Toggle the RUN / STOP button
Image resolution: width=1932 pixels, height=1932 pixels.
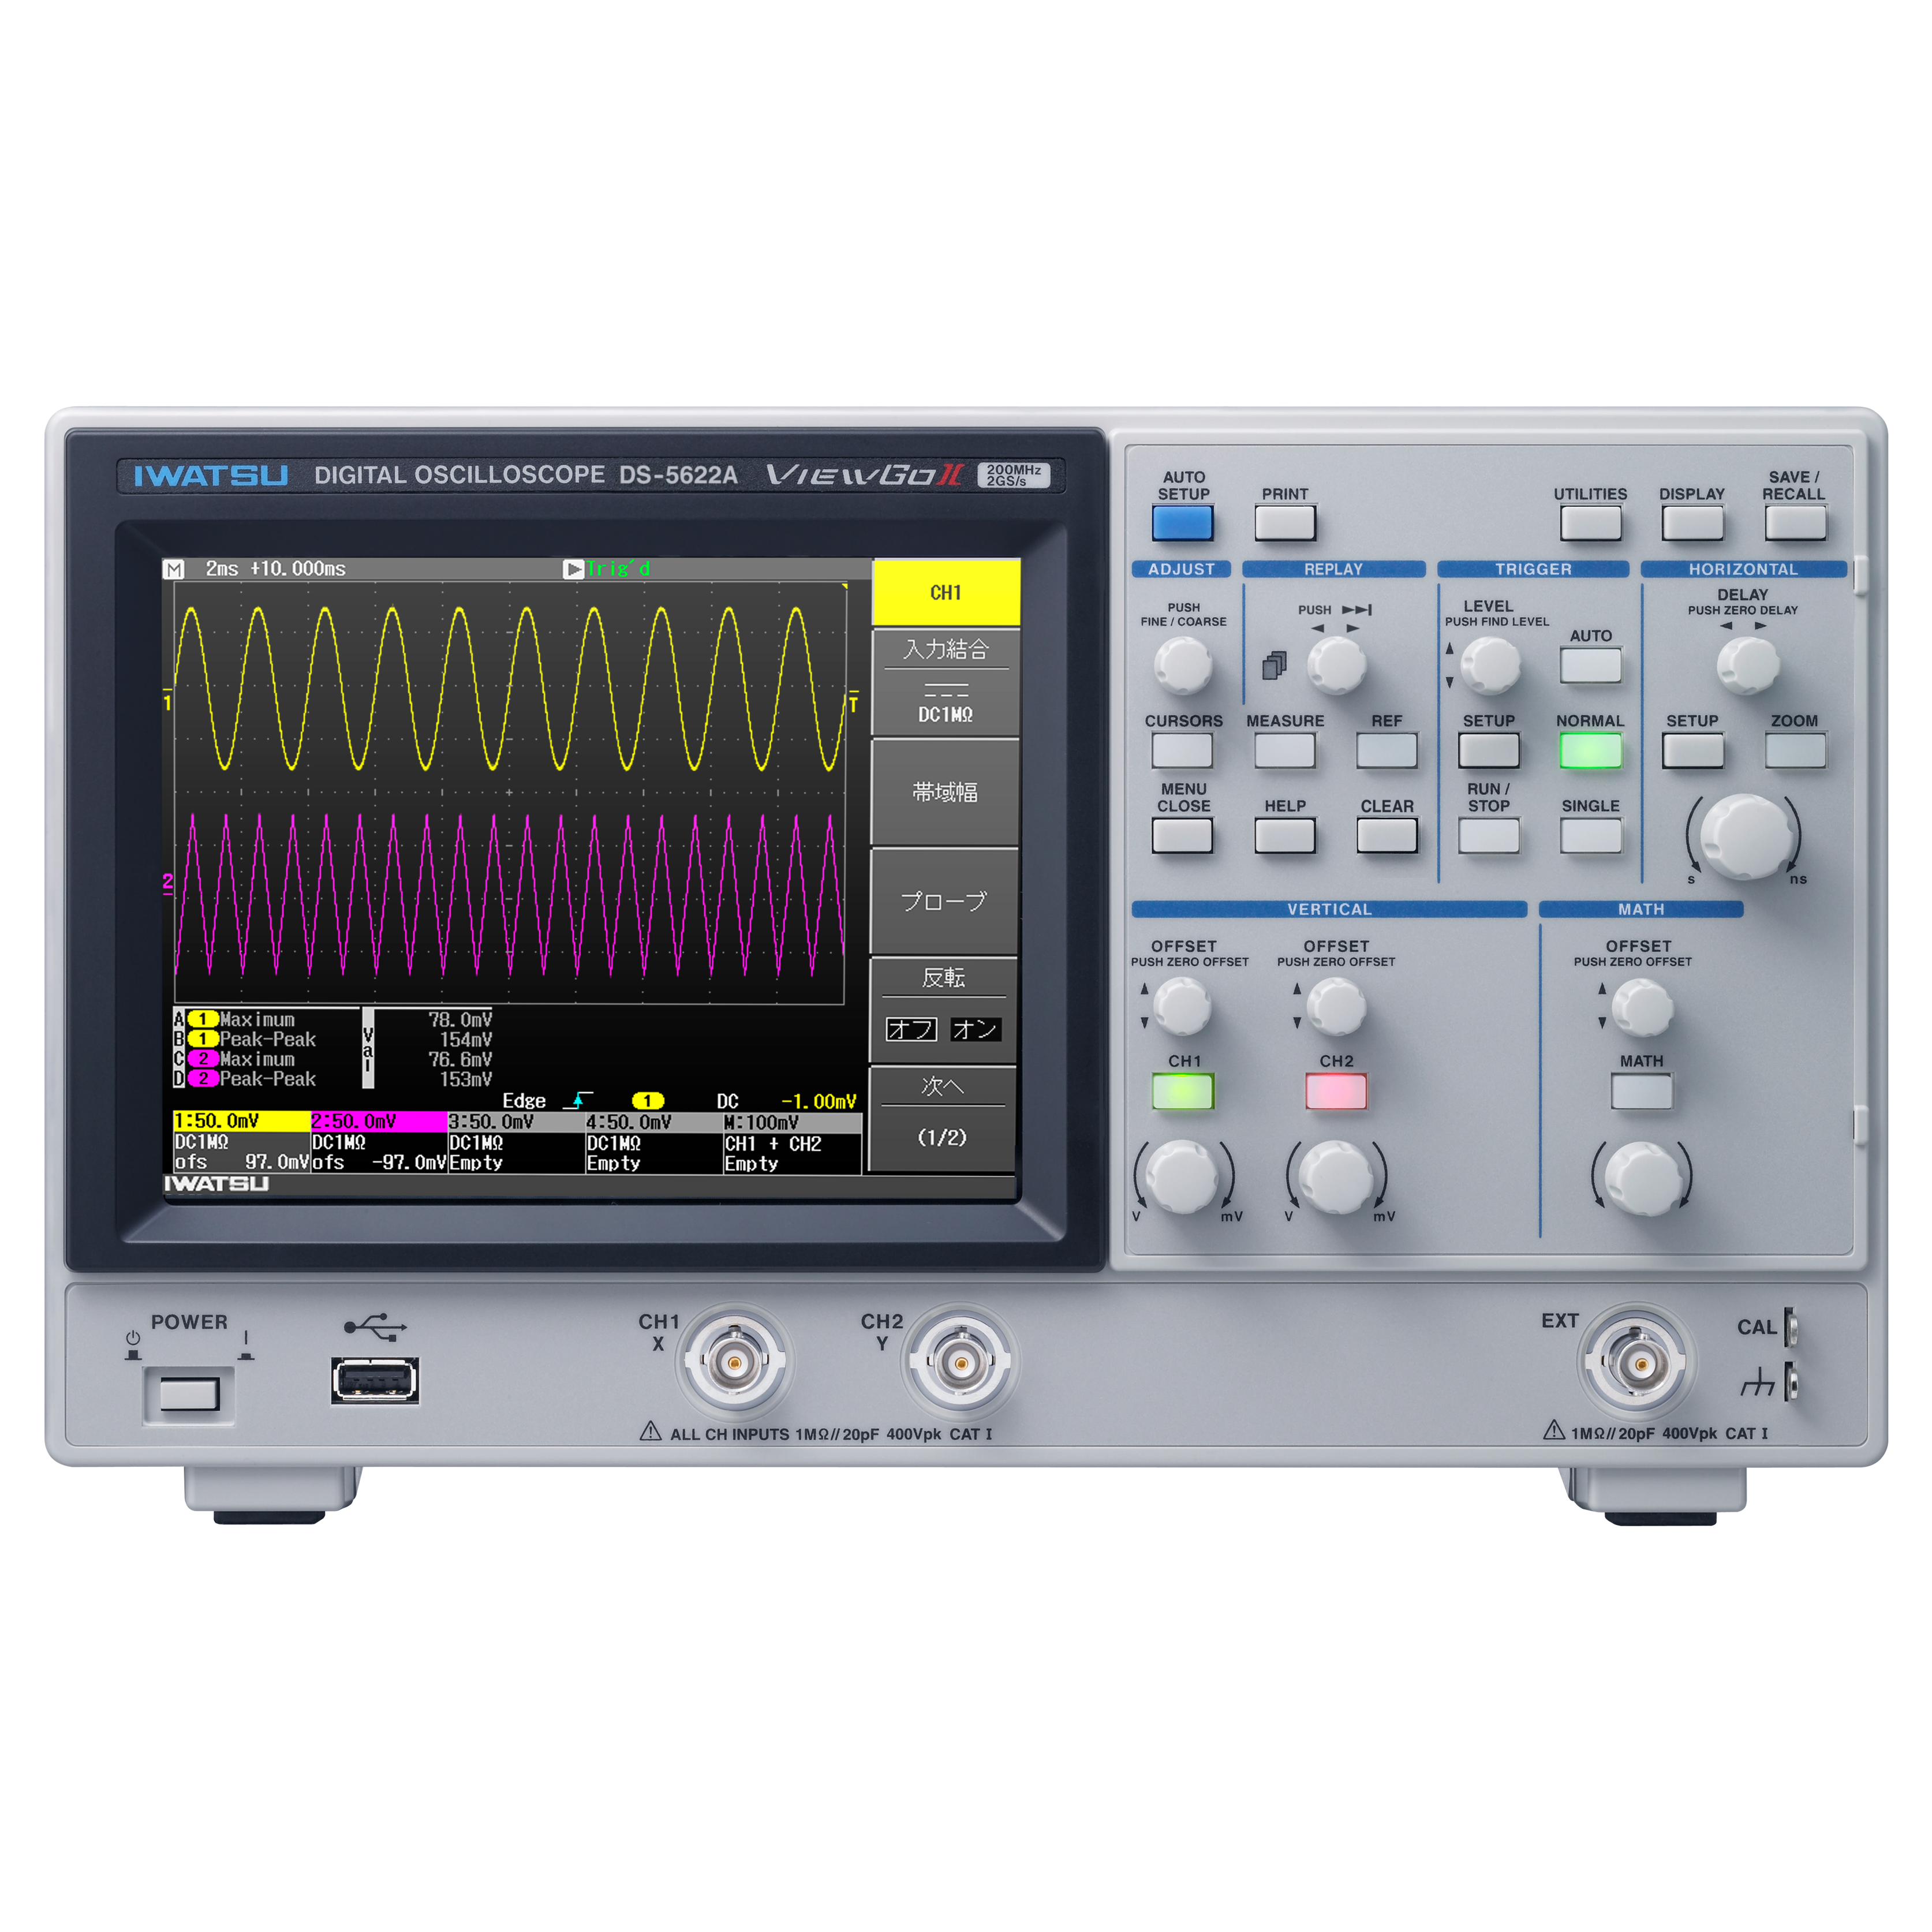click(x=1488, y=835)
